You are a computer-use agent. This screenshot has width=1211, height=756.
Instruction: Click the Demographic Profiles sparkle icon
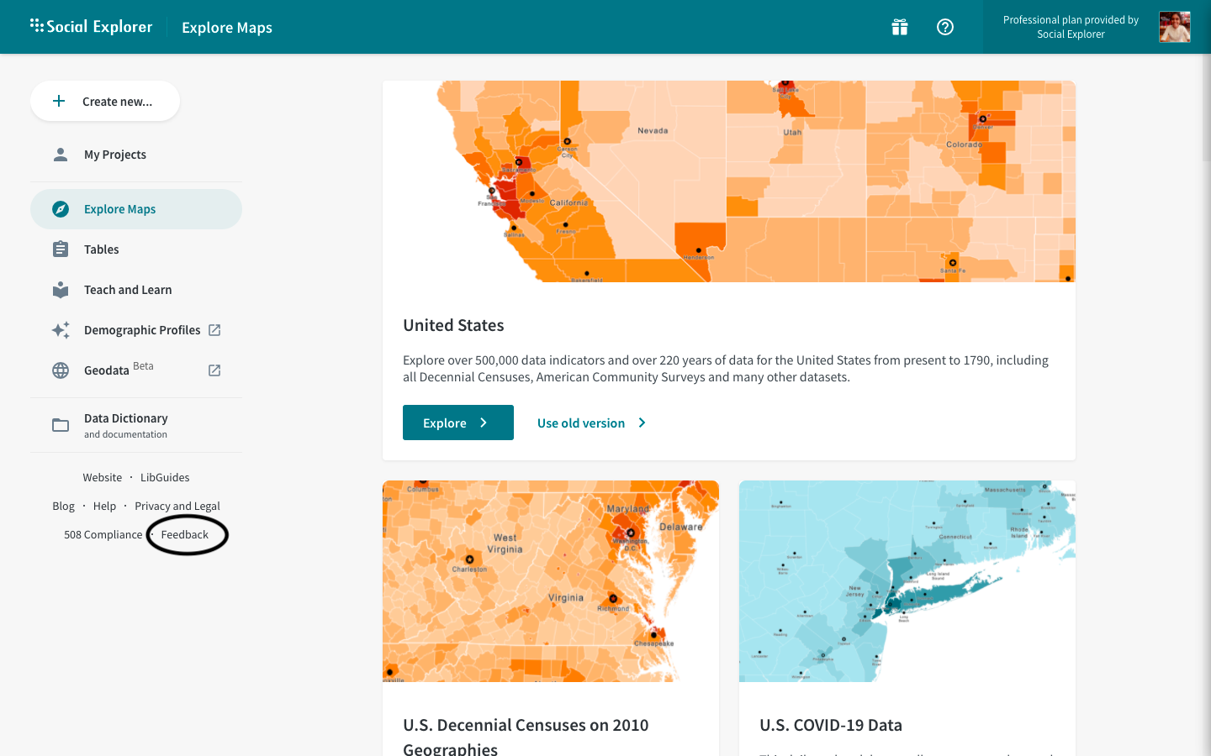61,330
